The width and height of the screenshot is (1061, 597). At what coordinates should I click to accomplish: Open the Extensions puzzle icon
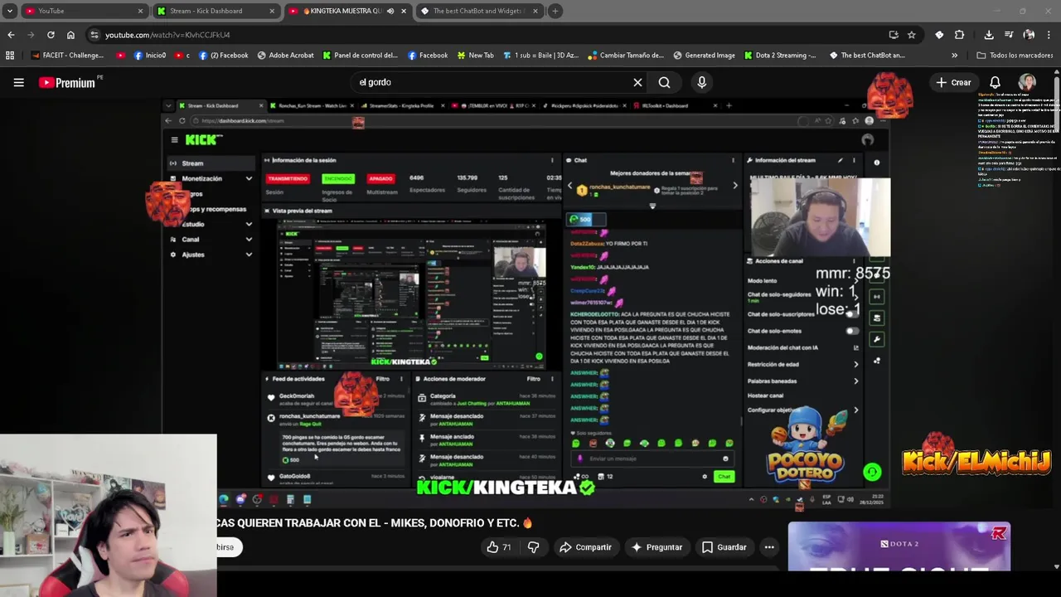tap(959, 35)
